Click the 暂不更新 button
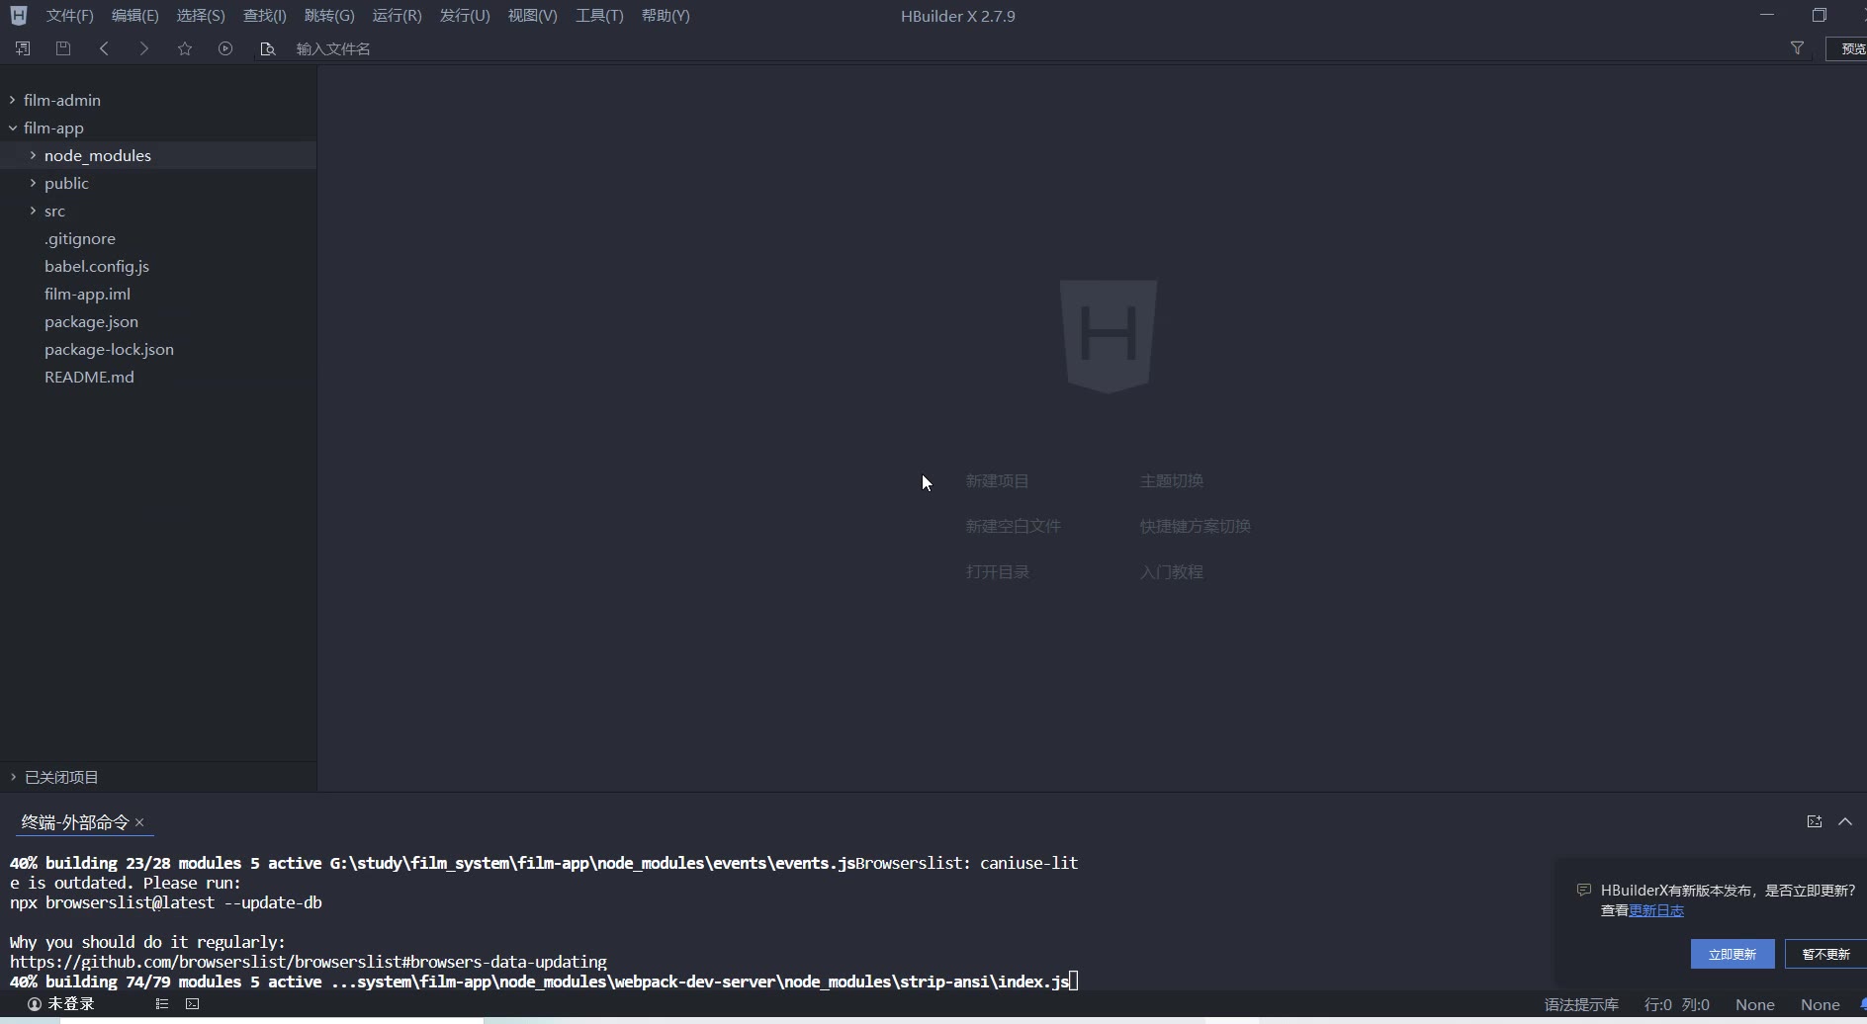Image resolution: width=1867 pixels, height=1024 pixels. 1825,954
